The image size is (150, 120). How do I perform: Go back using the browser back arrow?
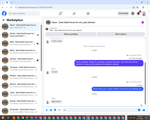click(3, 7)
